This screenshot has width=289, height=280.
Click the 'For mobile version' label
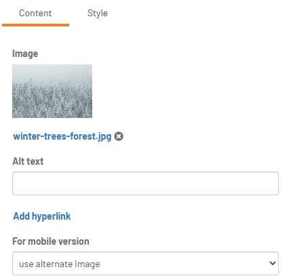pos(51,241)
